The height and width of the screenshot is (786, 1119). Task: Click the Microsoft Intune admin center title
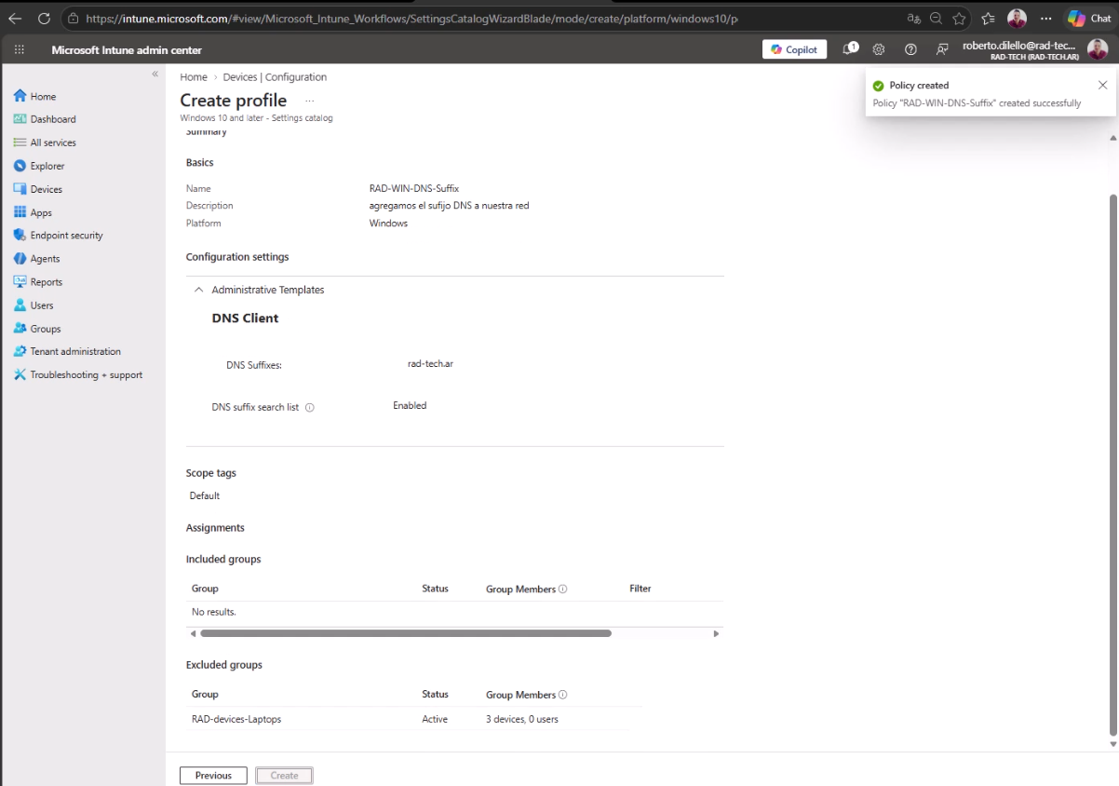pyautogui.click(x=127, y=50)
